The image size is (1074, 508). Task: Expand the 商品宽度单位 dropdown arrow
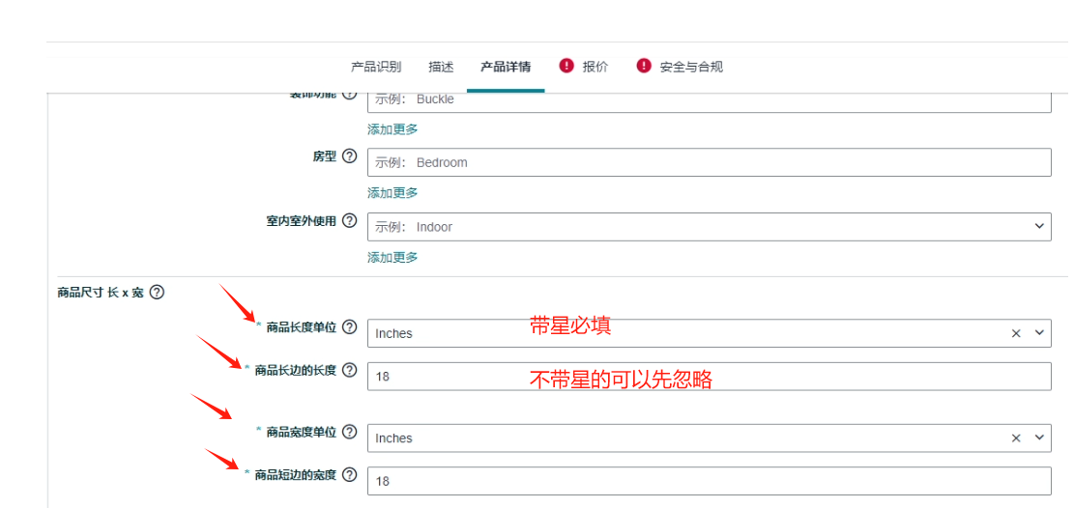(x=1039, y=437)
